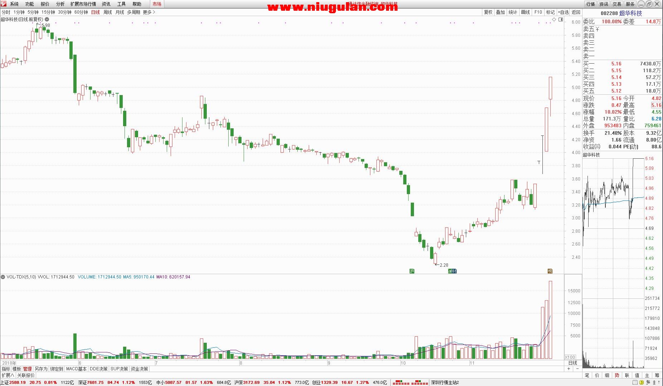
Task: Click the 统计 statistics button
Action: tap(513, 12)
